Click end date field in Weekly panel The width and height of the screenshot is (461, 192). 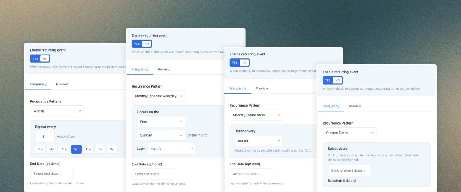(x=52, y=174)
